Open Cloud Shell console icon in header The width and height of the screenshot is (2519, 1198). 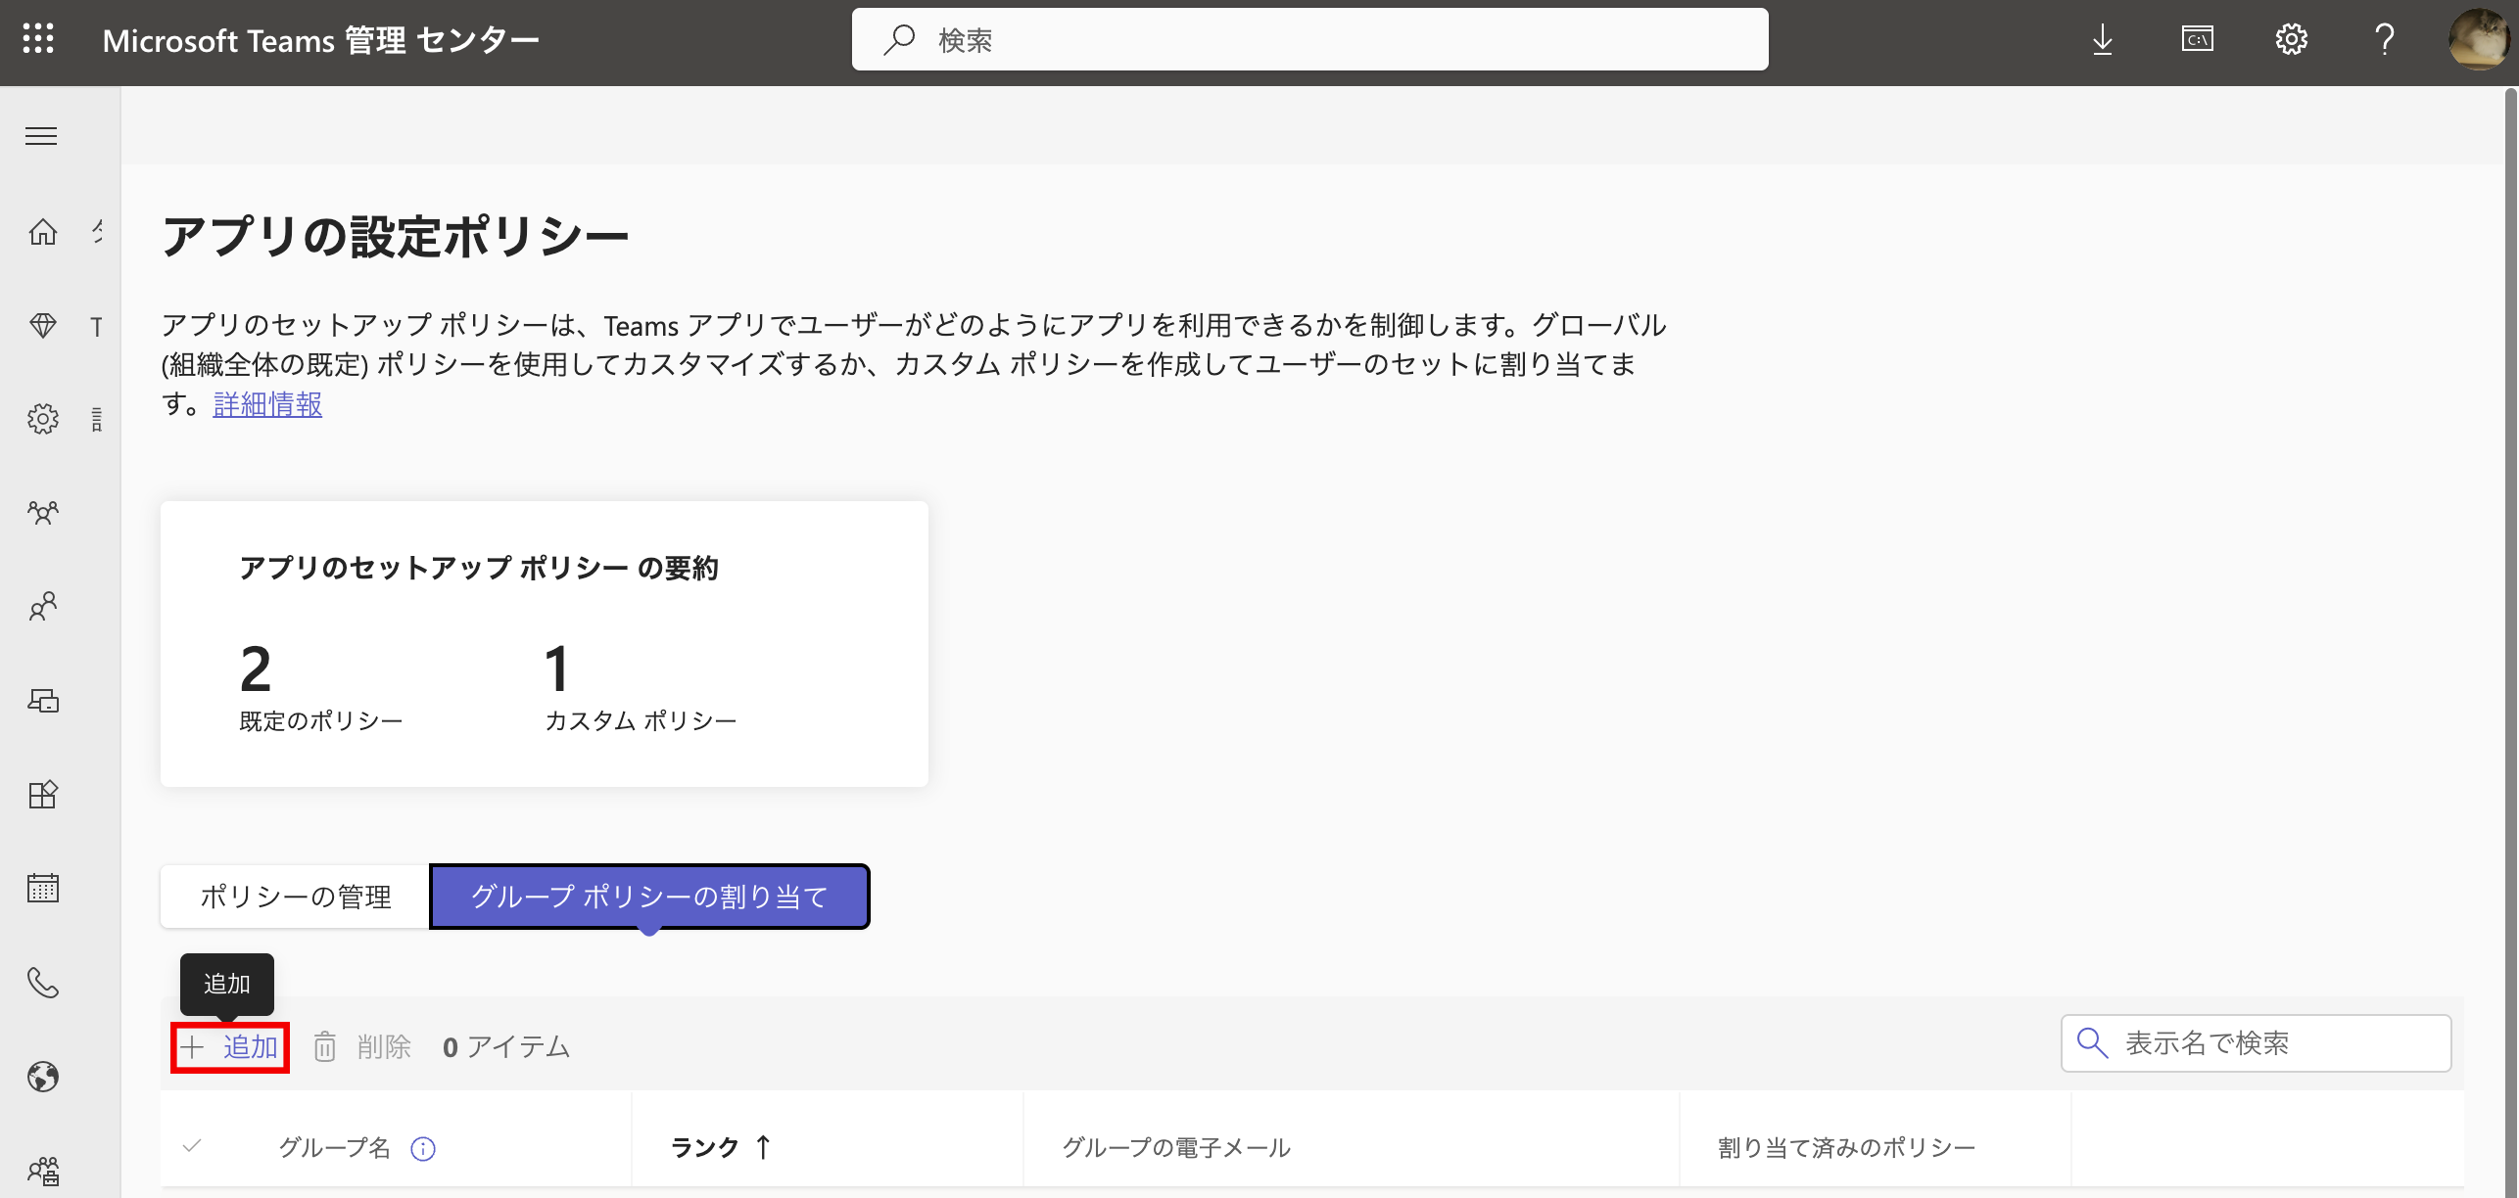point(2197,39)
